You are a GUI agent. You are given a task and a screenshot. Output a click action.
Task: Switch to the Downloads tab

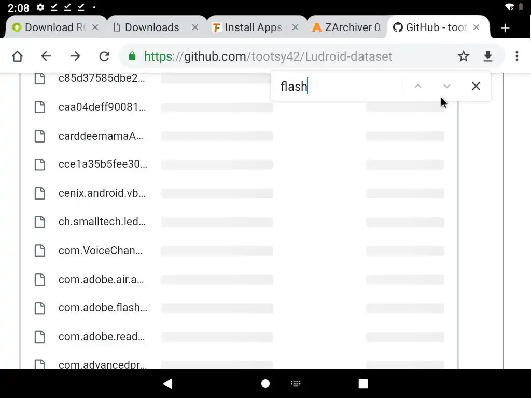[x=152, y=27]
